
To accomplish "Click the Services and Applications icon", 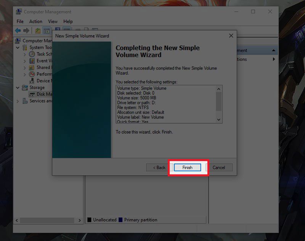I will [25, 101].
